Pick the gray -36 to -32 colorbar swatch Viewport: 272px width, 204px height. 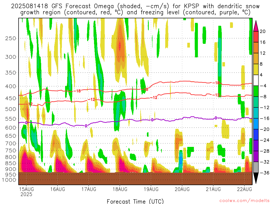(256, 167)
